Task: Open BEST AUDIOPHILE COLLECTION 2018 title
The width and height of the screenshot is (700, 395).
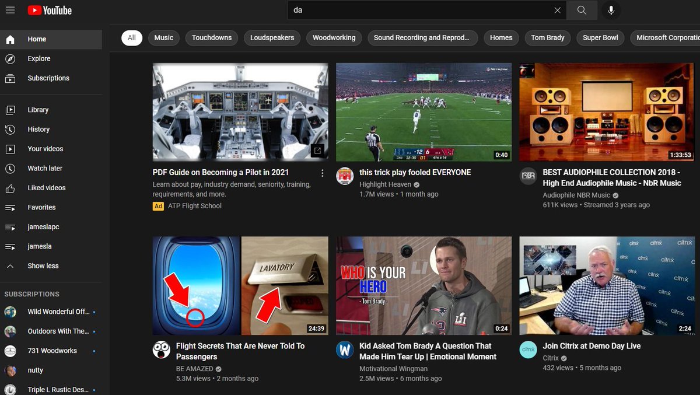Action: coord(612,177)
